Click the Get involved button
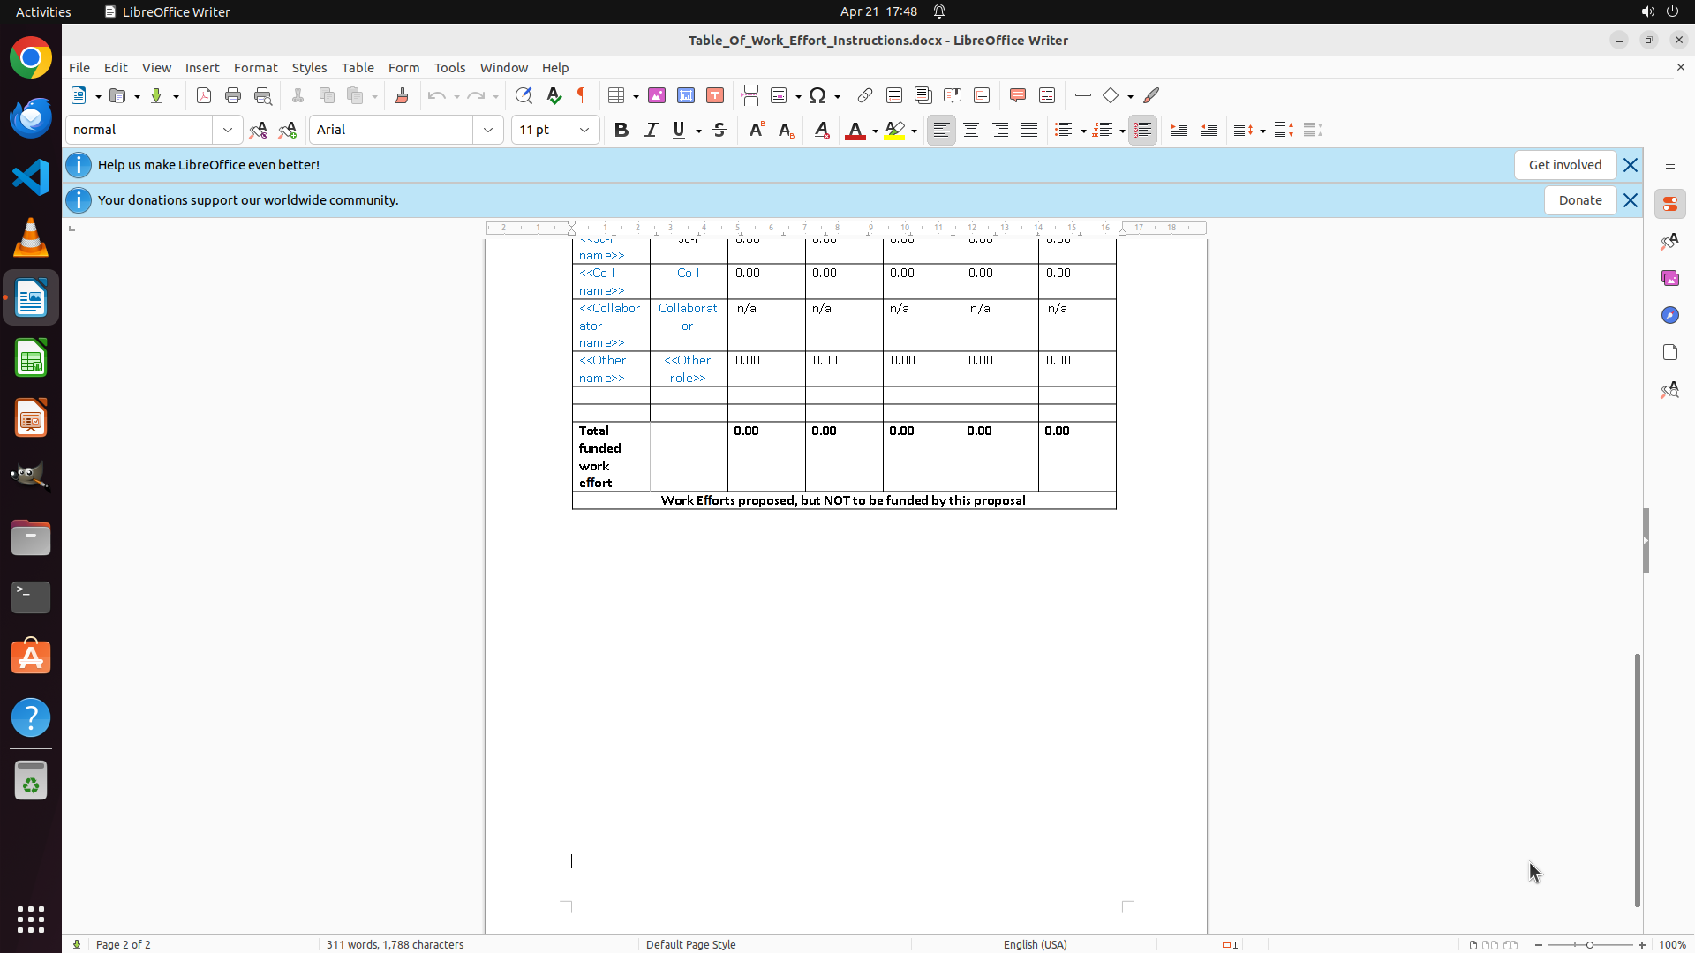The image size is (1695, 953). tap(1564, 165)
